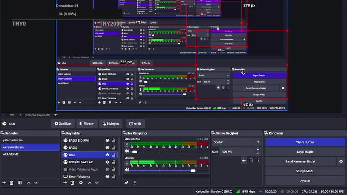Hide the BAĞIŞ BİDİRİMİ source
The width and height of the screenshot is (347, 195).
108,140
